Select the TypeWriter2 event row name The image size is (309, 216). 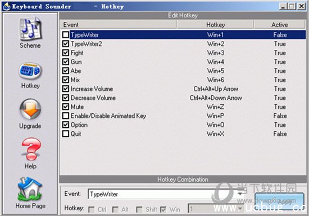click(x=87, y=44)
